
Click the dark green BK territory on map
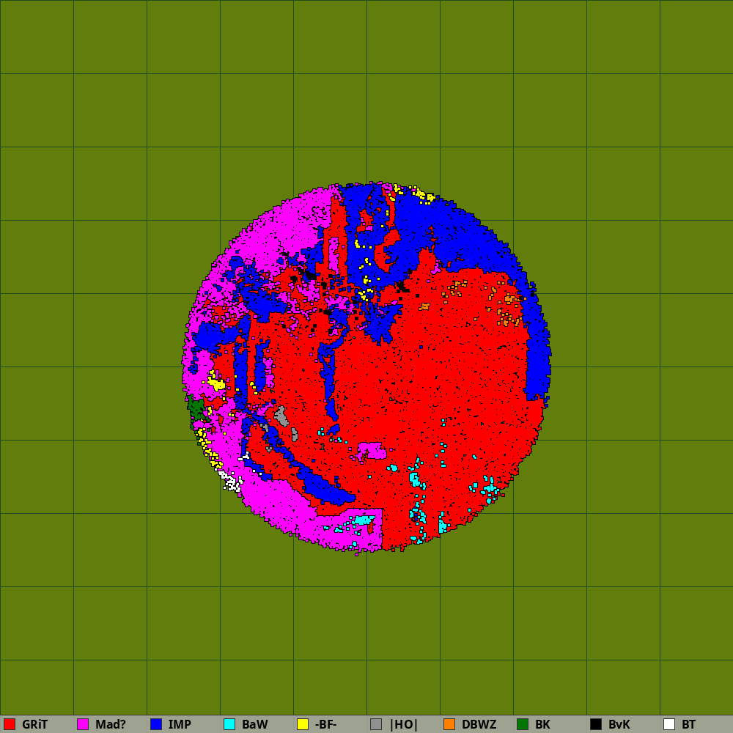pyautogui.click(x=196, y=410)
